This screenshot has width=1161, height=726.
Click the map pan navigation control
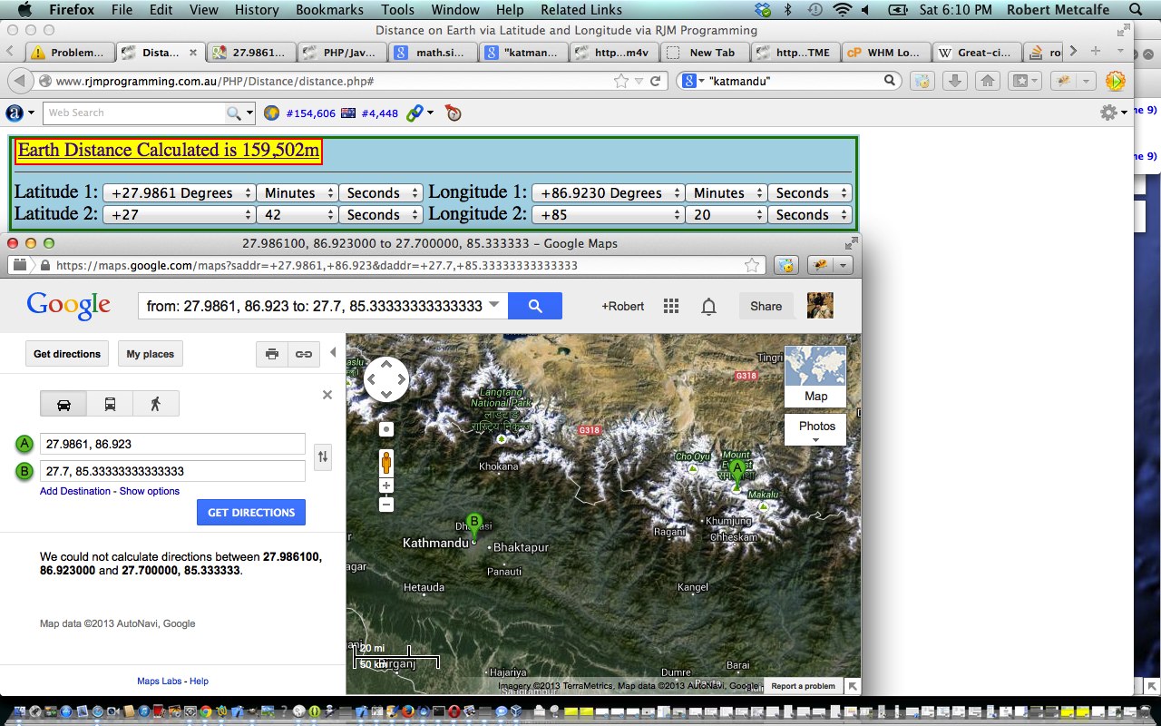pyautogui.click(x=386, y=379)
